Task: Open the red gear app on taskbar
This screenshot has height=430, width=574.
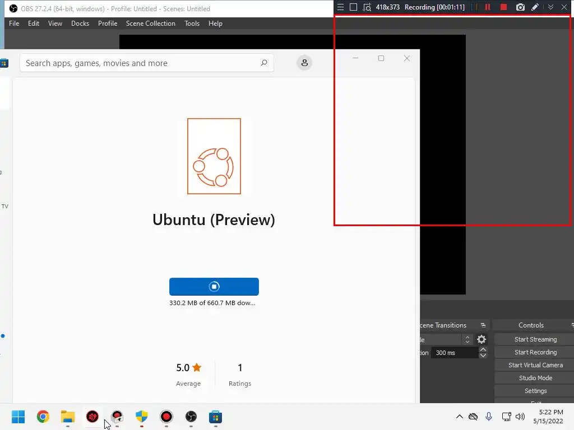Action: click(92, 417)
